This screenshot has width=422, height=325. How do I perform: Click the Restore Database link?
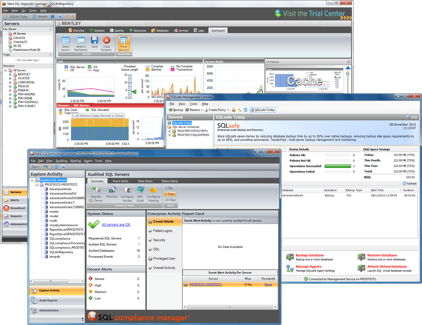pos(382,255)
